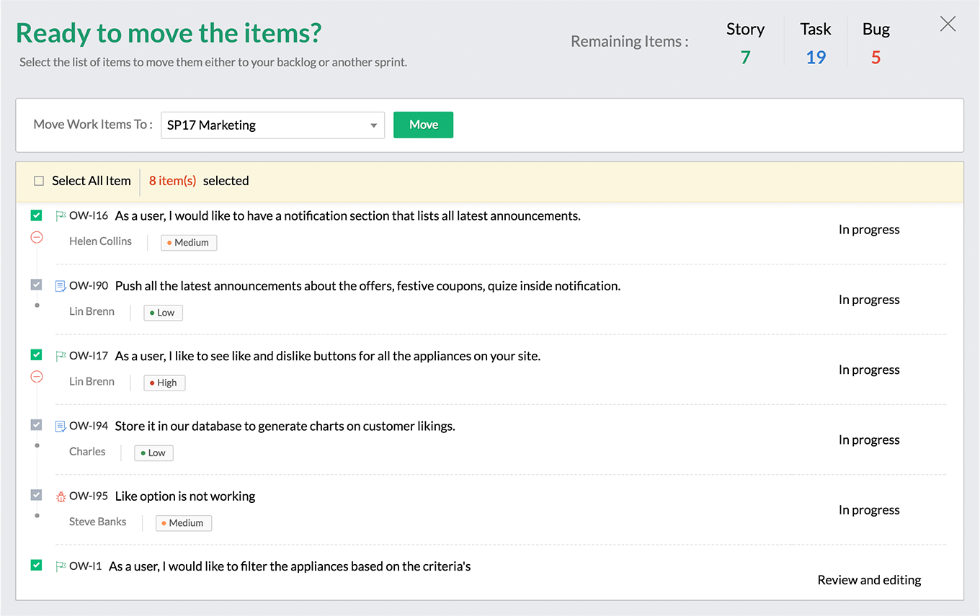Click the story flag icon beside OW-I1
Screen dimensions: 980x616
[61, 566]
